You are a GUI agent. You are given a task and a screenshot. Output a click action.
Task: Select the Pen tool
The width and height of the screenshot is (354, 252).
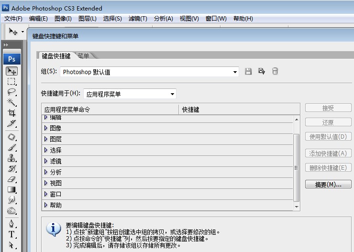pyautogui.click(x=12, y=224)
